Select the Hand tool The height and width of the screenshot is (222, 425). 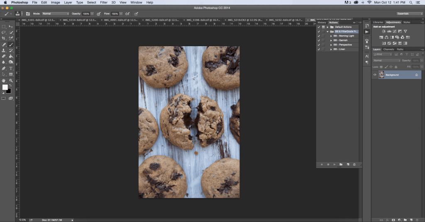(x=4, y=80)
